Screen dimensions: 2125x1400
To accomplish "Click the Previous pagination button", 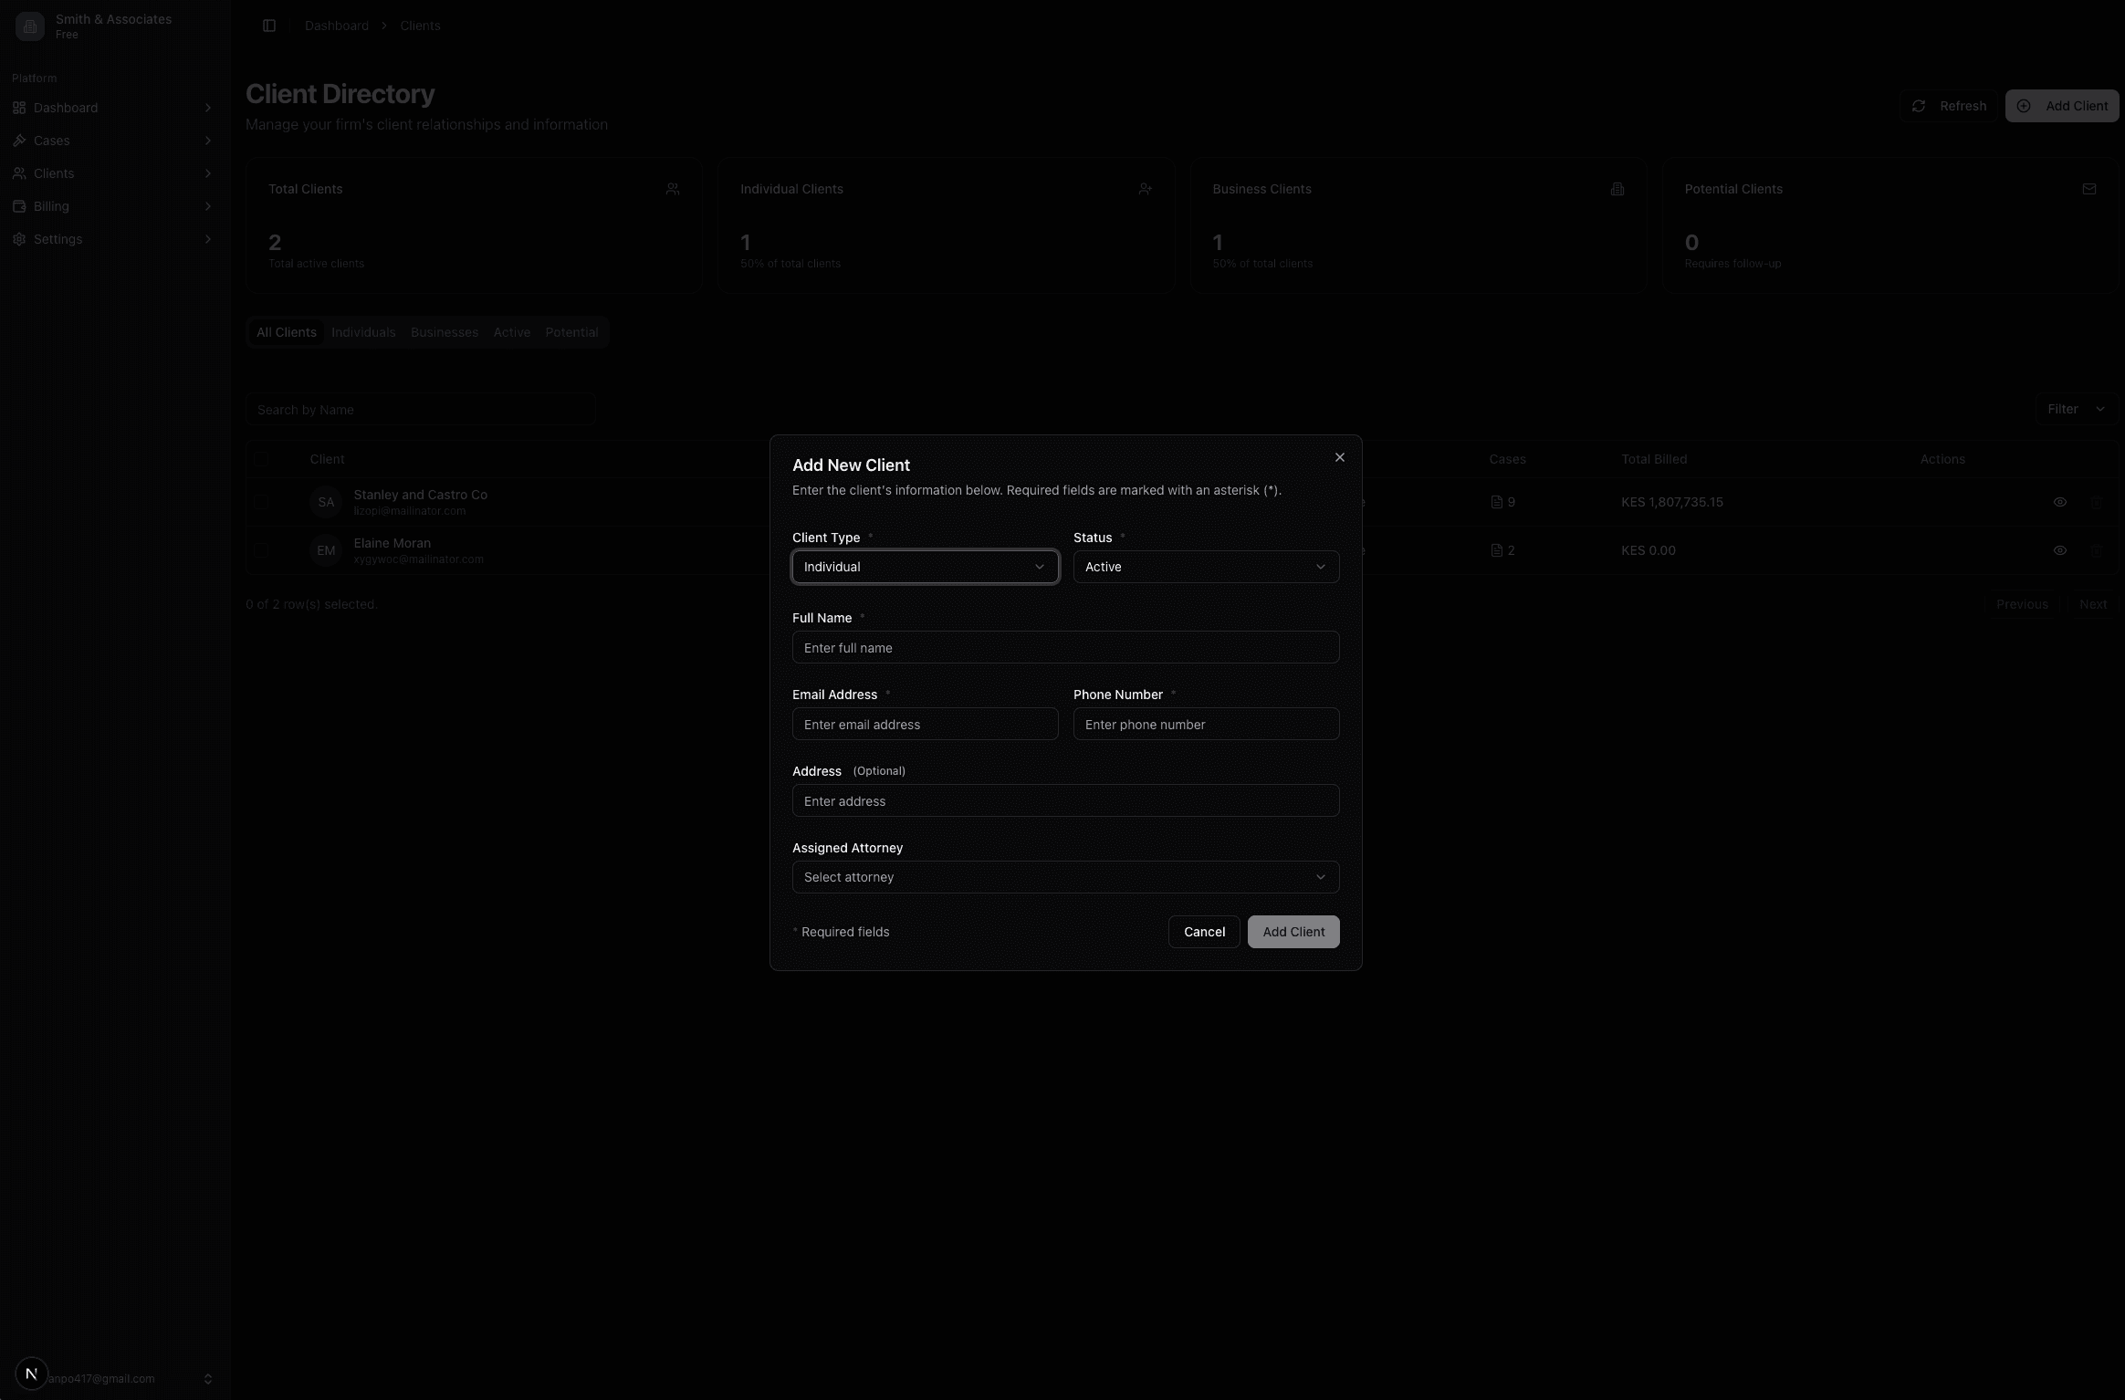I will point(2022,604).
